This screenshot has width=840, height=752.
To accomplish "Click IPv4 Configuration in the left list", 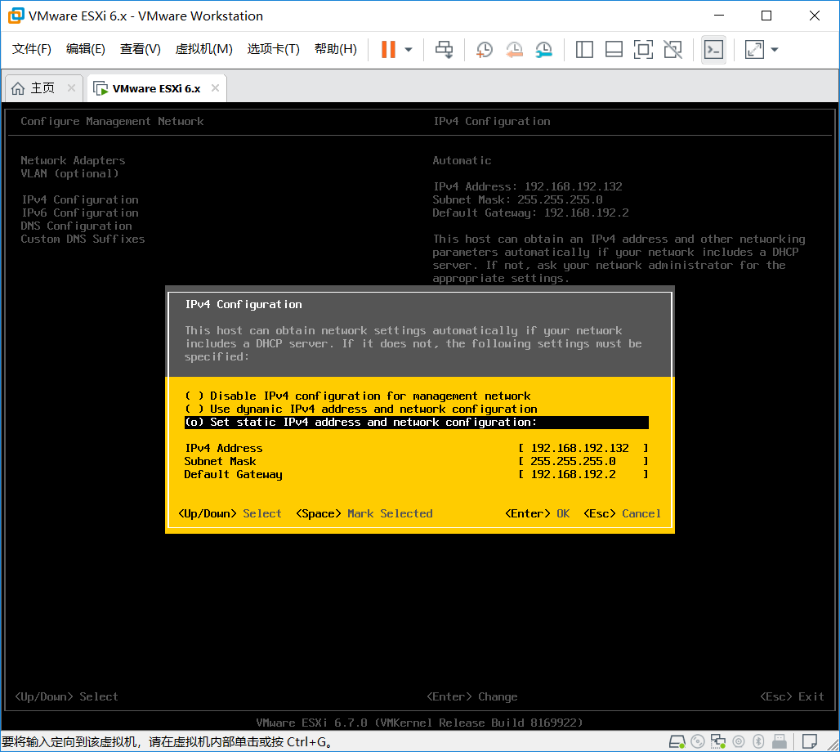I will pyautogui.click(x=80, y=200).
